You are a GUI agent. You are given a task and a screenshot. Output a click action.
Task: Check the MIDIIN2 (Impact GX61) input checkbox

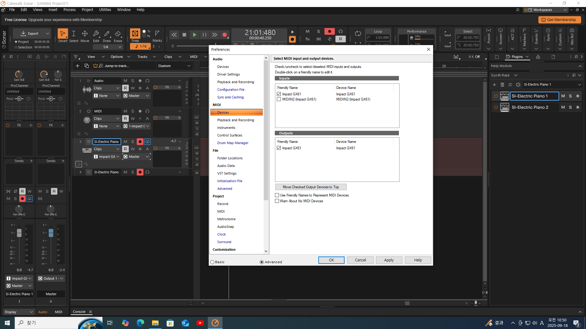279,99
